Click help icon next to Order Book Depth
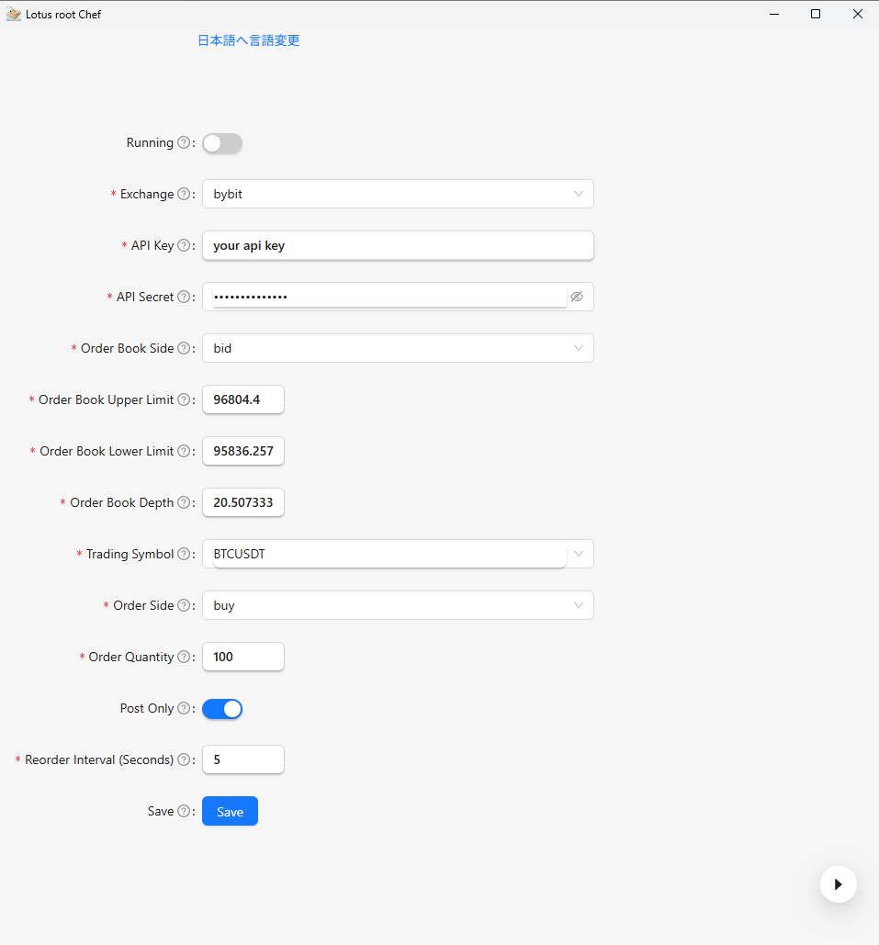Viewport: 879px width, 945px height. coord(184,503)
